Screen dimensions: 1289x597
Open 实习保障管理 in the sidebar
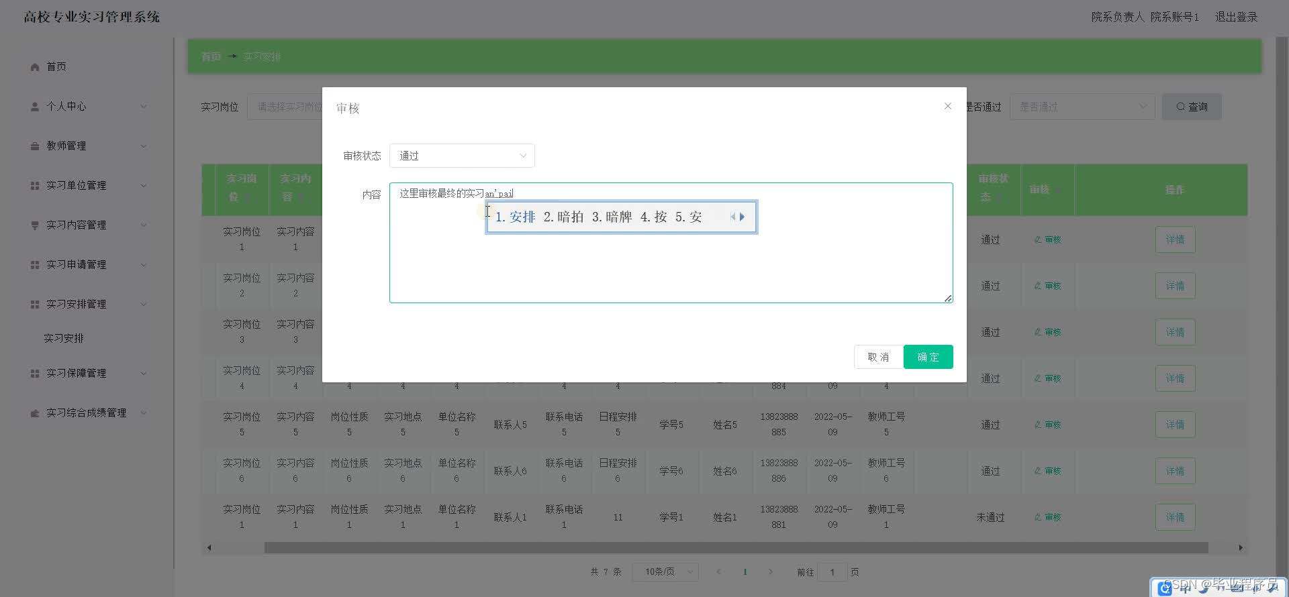coord(76,374)
